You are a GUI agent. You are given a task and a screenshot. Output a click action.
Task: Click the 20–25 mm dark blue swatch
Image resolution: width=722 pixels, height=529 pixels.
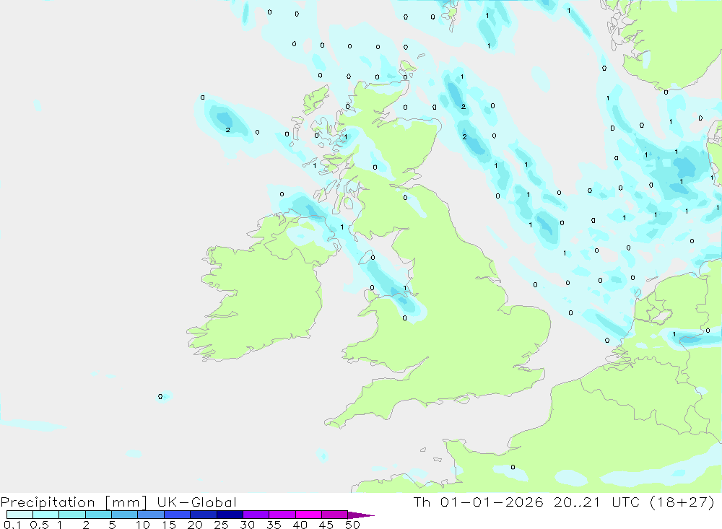(x=204, y=515)
